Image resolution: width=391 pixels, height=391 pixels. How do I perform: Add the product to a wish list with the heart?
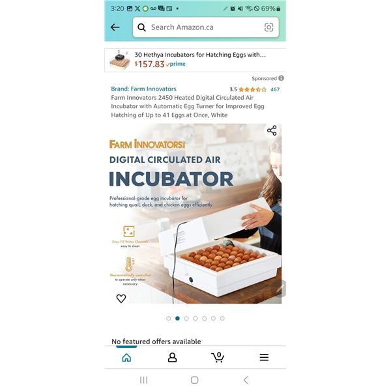coord(121,298)
